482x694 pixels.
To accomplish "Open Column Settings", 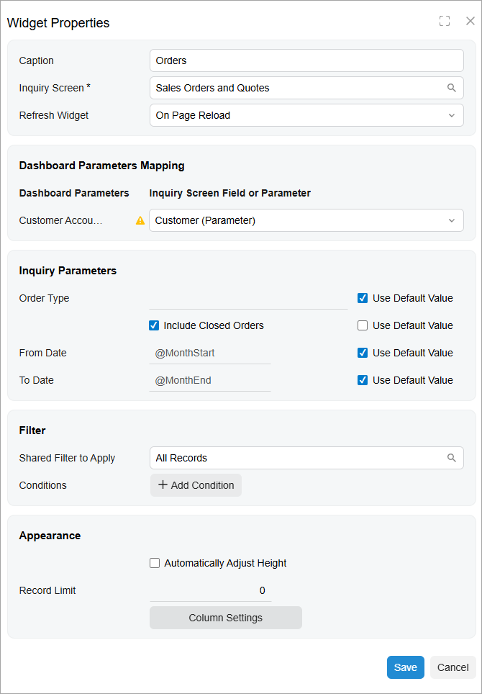I will pos(225,618).
